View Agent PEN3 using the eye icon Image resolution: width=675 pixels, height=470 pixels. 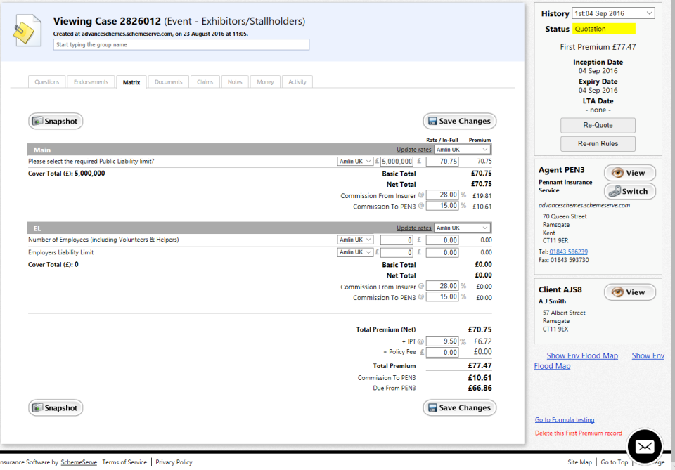click(618, 172)
